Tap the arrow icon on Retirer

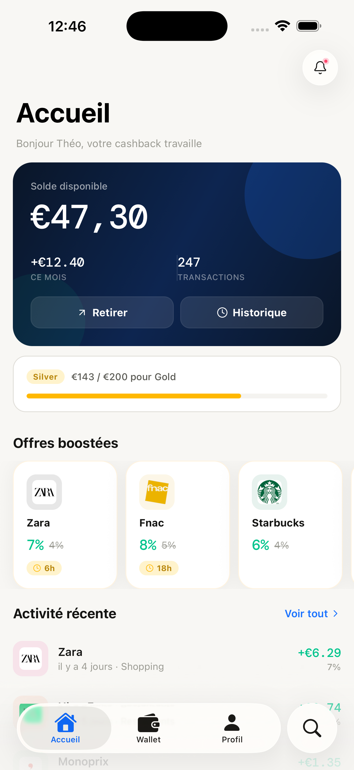pyautogui.click(x=82, y=313)
